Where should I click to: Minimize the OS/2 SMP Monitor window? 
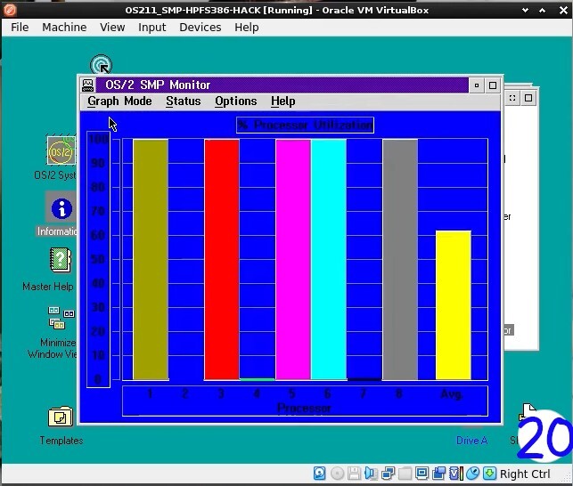[x=477, y=85]
